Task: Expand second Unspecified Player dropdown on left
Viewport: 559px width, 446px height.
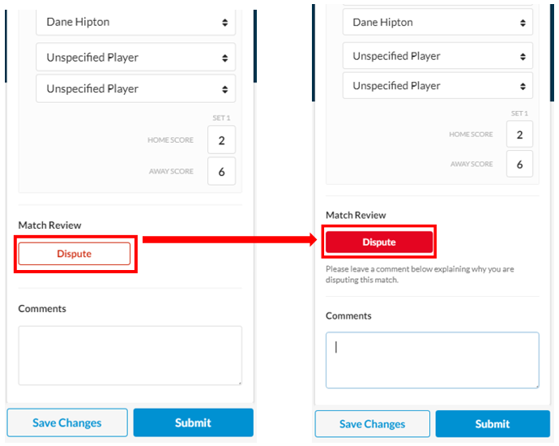Action: coord(135,88)
